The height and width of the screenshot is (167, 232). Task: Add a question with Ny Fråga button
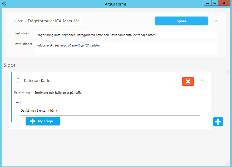(x=43, y=121)
